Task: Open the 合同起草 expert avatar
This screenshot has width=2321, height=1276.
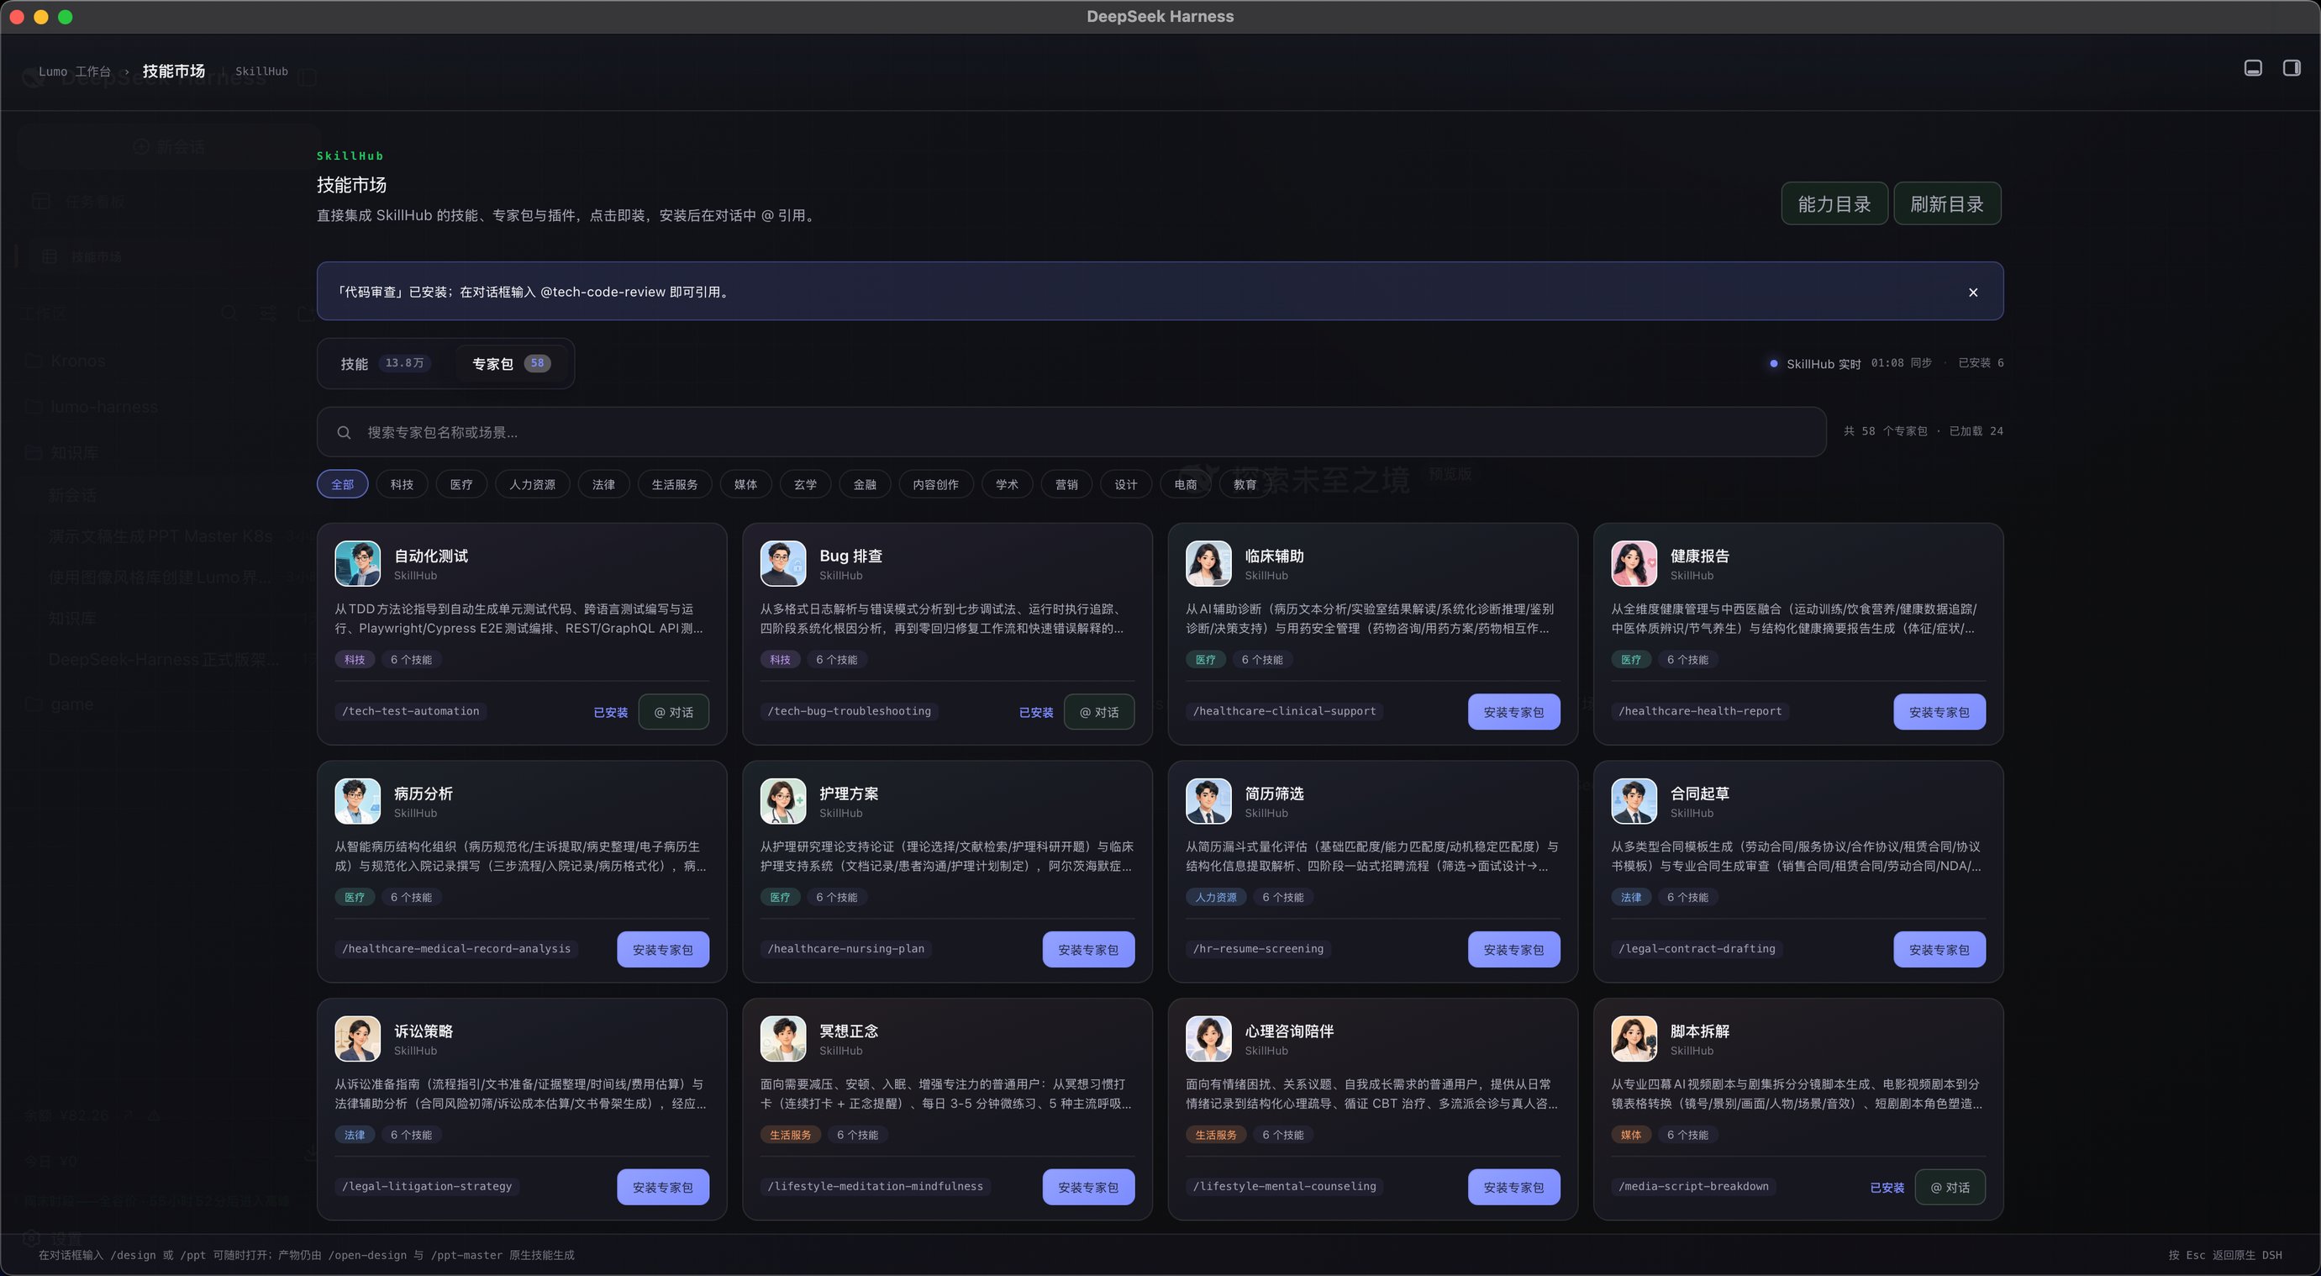Action: 1634,802
